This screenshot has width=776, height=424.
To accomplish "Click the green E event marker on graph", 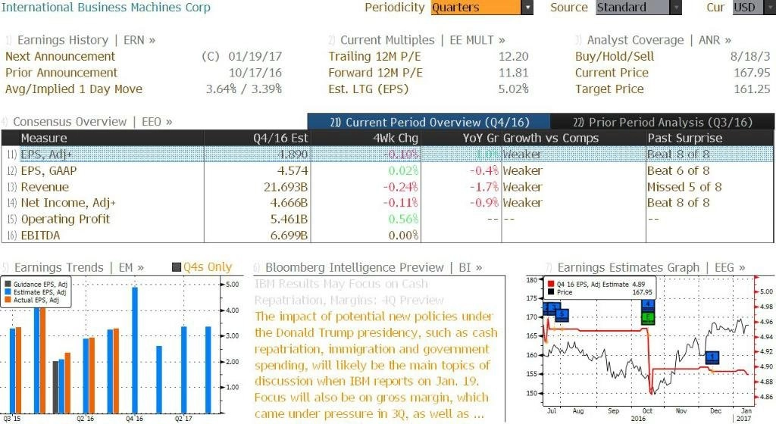I will [x=648, y=318].
